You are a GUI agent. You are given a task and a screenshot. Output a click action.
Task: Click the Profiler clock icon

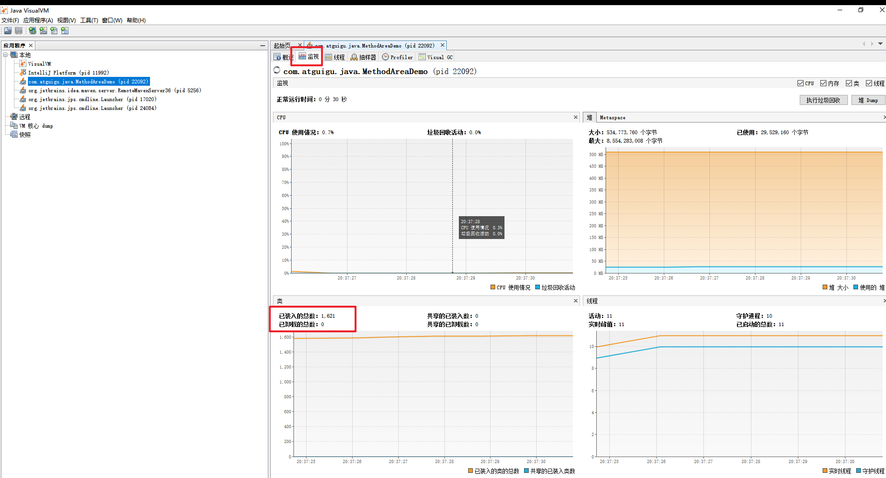[385, 57]
